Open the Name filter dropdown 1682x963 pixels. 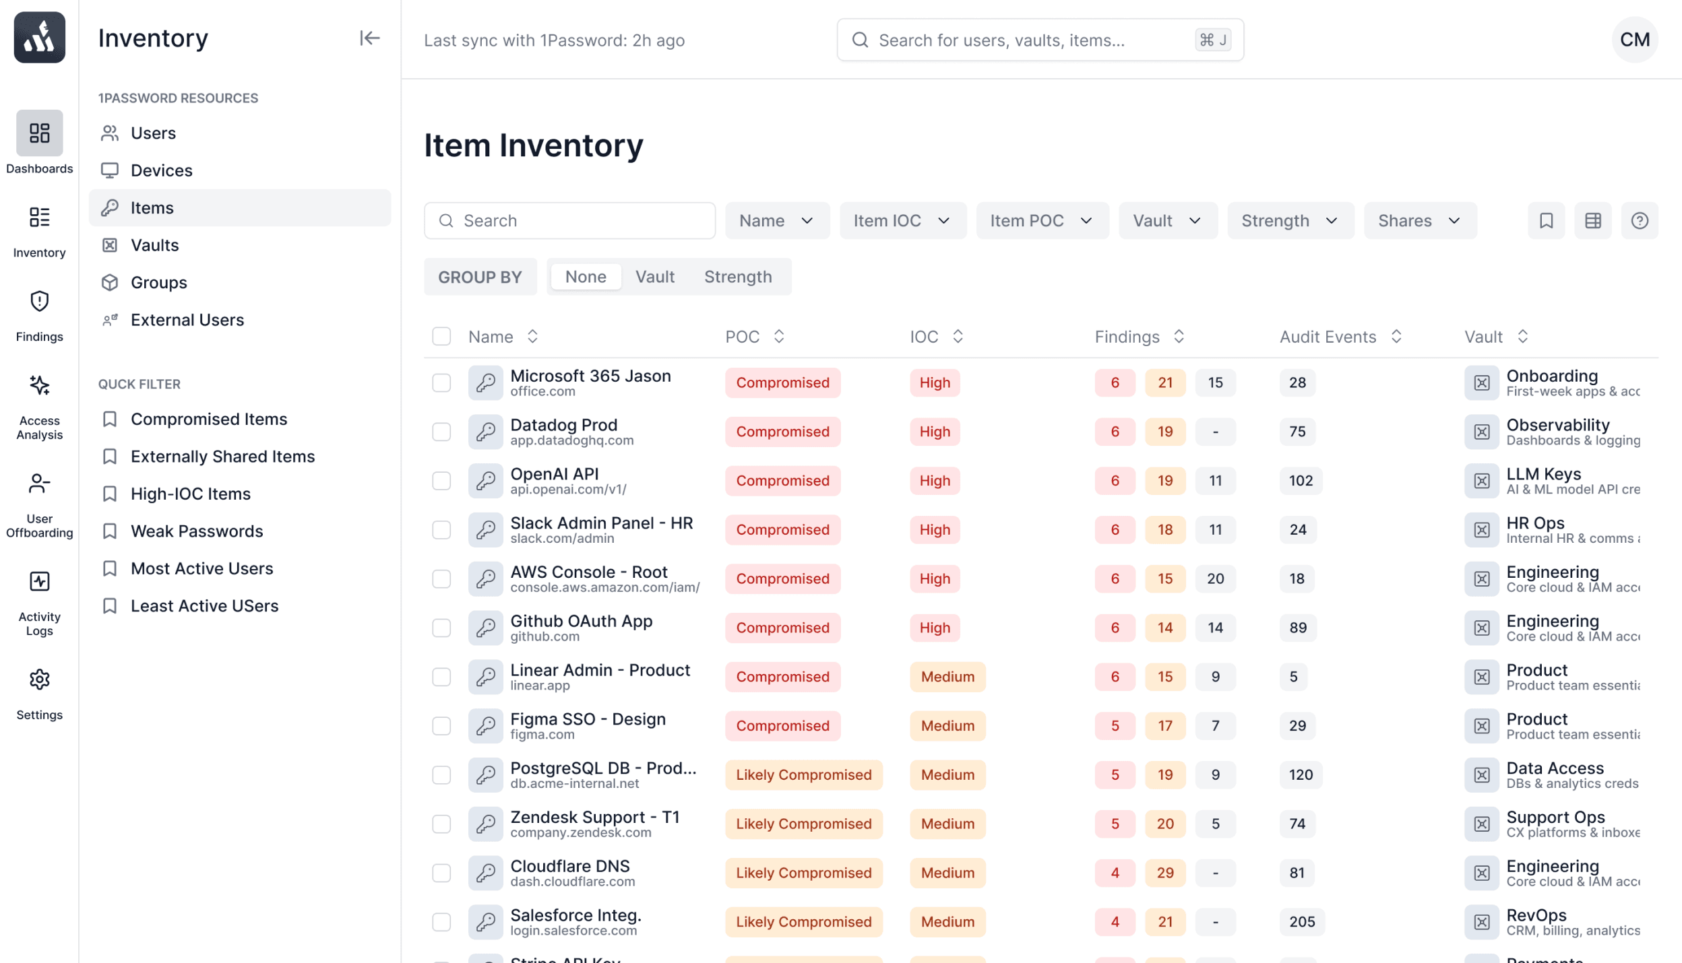(777, 221)
